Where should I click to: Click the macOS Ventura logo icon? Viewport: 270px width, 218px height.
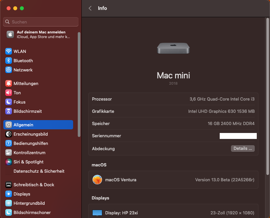[97, 180]
